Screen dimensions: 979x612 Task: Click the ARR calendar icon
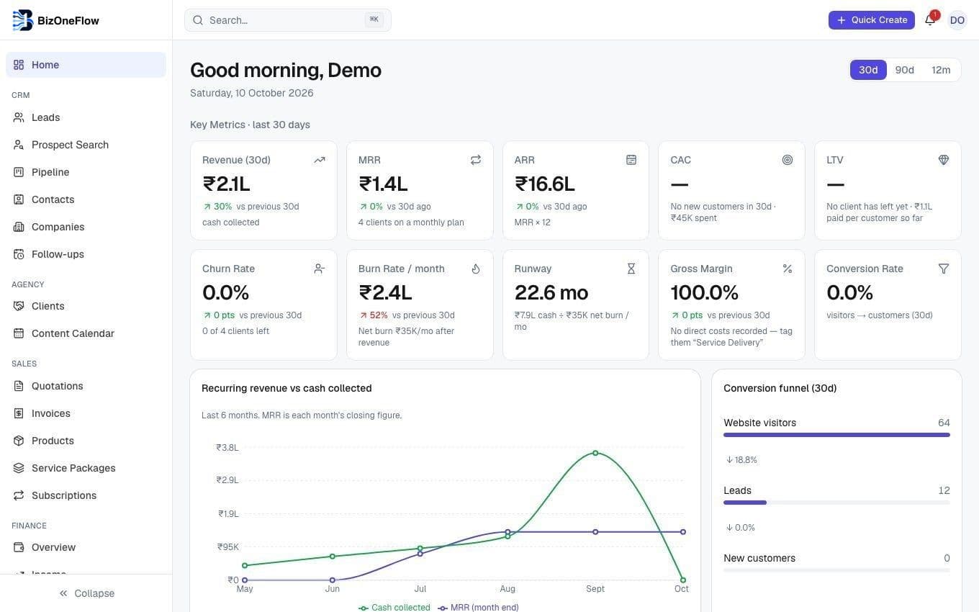tap(631, 160)
